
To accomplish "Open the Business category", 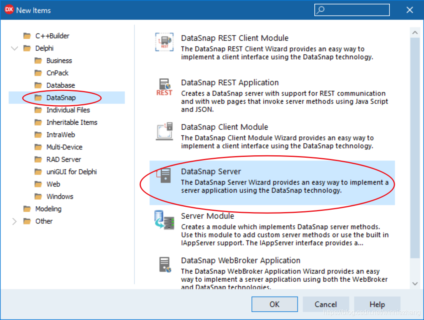I will click(x=59, y=61).
